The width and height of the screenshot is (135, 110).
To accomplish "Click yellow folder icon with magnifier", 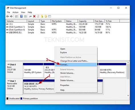I will (x=46, y=16).
